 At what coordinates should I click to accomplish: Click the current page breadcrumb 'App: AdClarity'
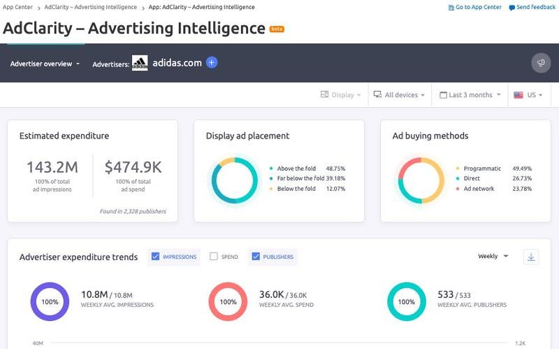(x=201, y=7)
